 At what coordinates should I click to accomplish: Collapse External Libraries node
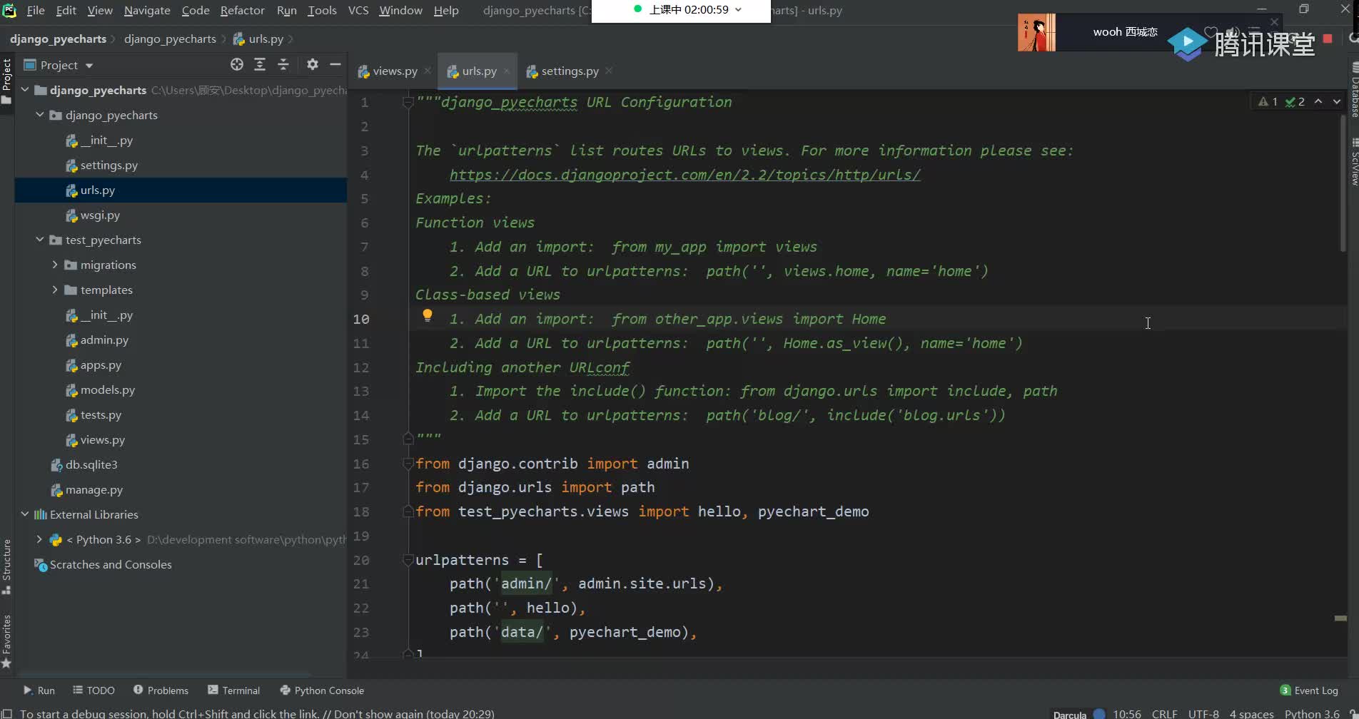(x=25, y=514)
